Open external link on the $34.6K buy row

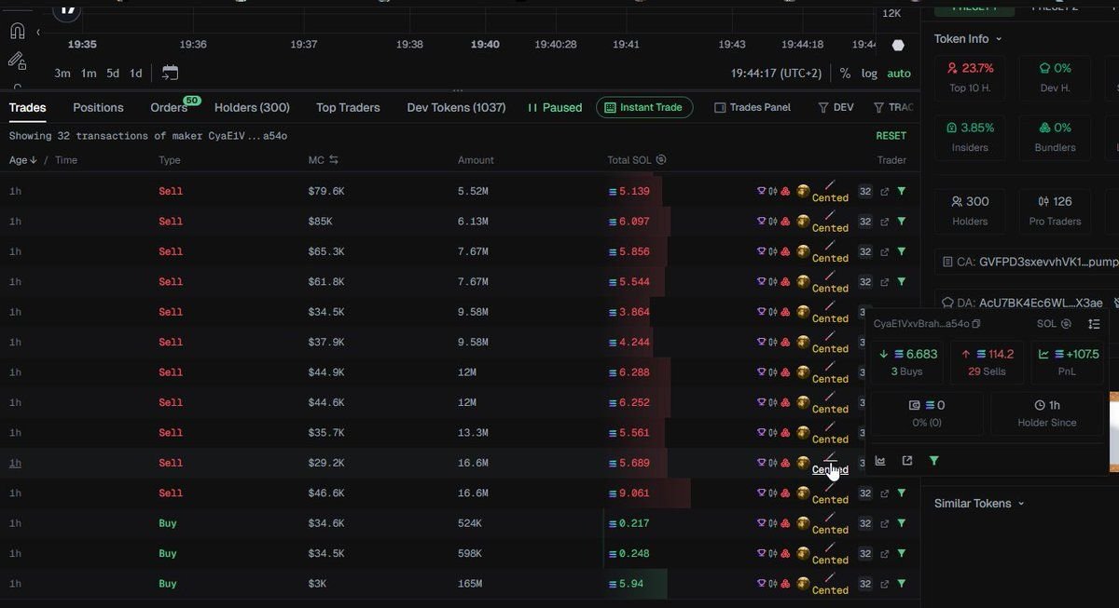click(x=885, y=523)
